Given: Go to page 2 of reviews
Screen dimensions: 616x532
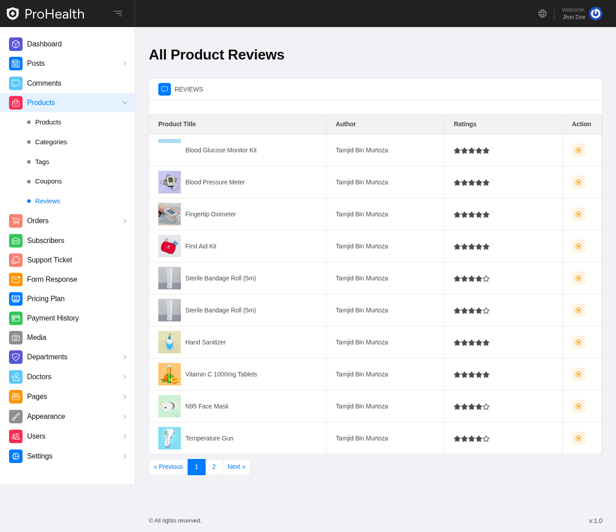Looking at the screenshot, I should click(x=214, y=467).
